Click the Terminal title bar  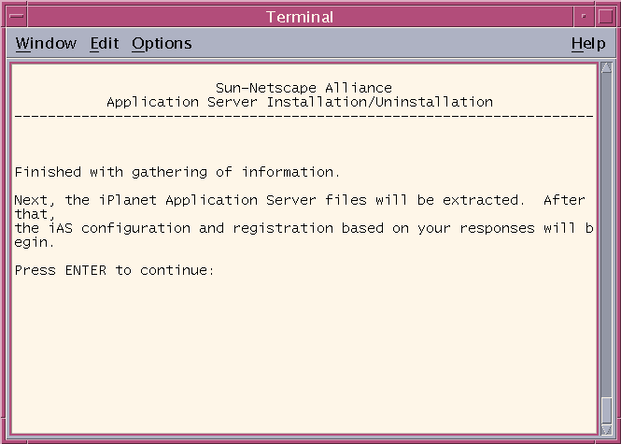(300, 17)
